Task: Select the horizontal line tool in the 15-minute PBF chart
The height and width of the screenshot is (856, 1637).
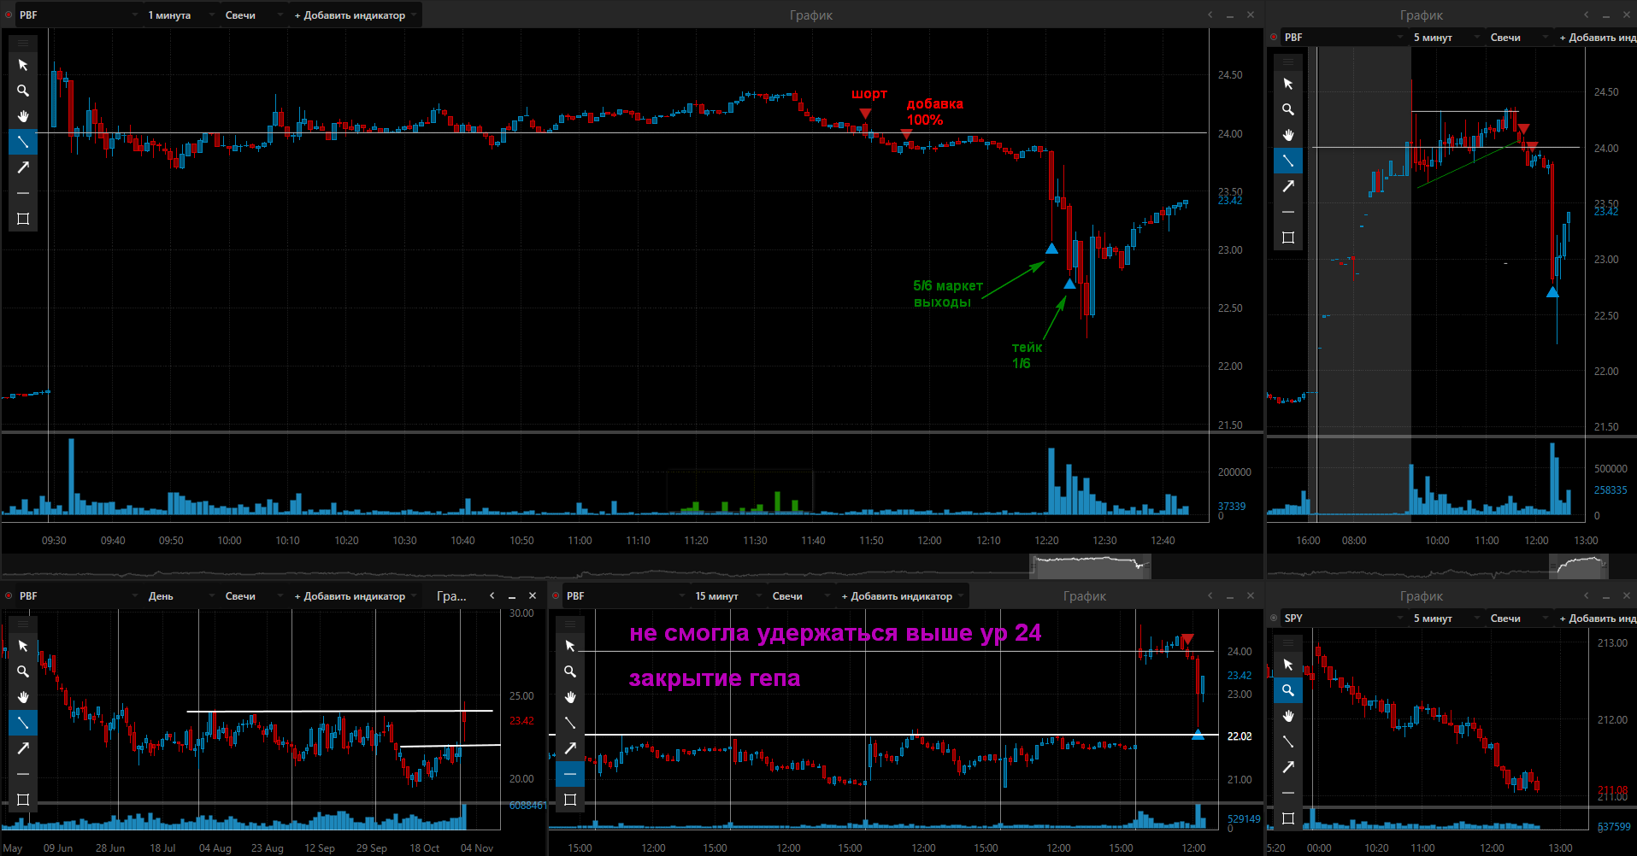Action: pyautogui.click(x=570, y=774)
